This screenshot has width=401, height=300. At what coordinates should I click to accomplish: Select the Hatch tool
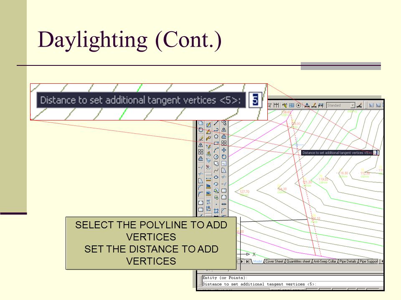click(x=216, y=211)
